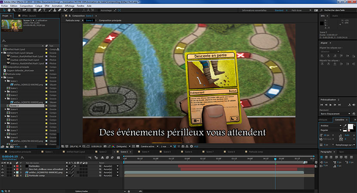
Task: Select the Unified Camera tool
Action: [x=24, y=10]
